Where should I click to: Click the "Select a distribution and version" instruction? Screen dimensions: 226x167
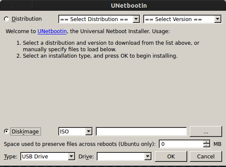[111, 46]
